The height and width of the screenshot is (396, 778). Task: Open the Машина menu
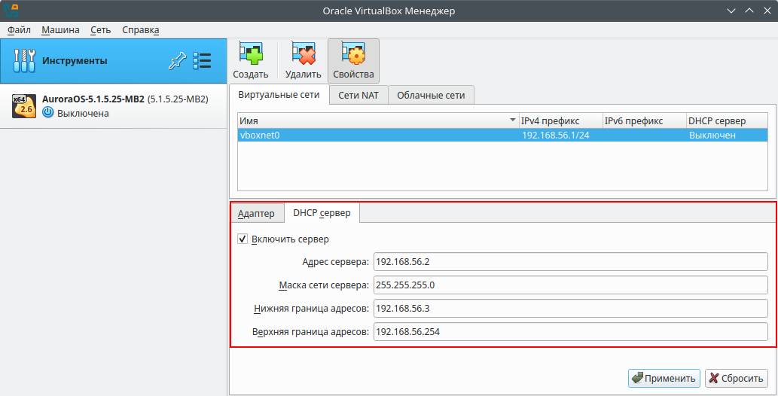[60, 30]
